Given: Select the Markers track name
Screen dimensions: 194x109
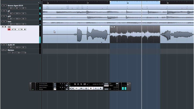Looking at the screenshot, I should tap(11, 50).
